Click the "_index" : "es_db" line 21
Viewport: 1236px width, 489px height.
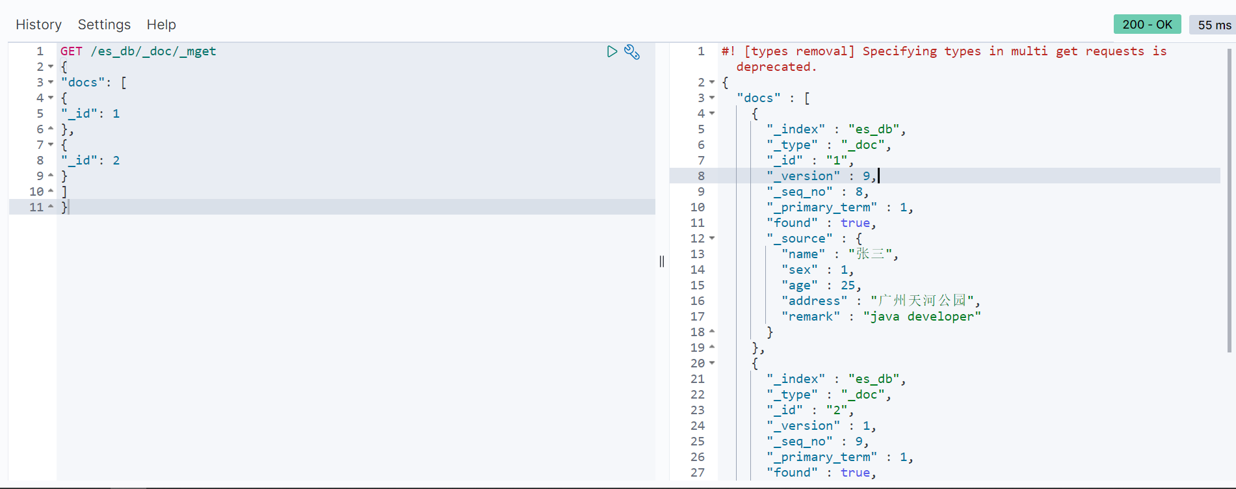click(x=836, y=379)
